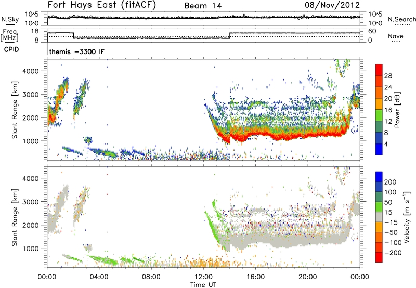The image size is (416, 288).
Task: Click the 'CPID' label
Action: 11,49
